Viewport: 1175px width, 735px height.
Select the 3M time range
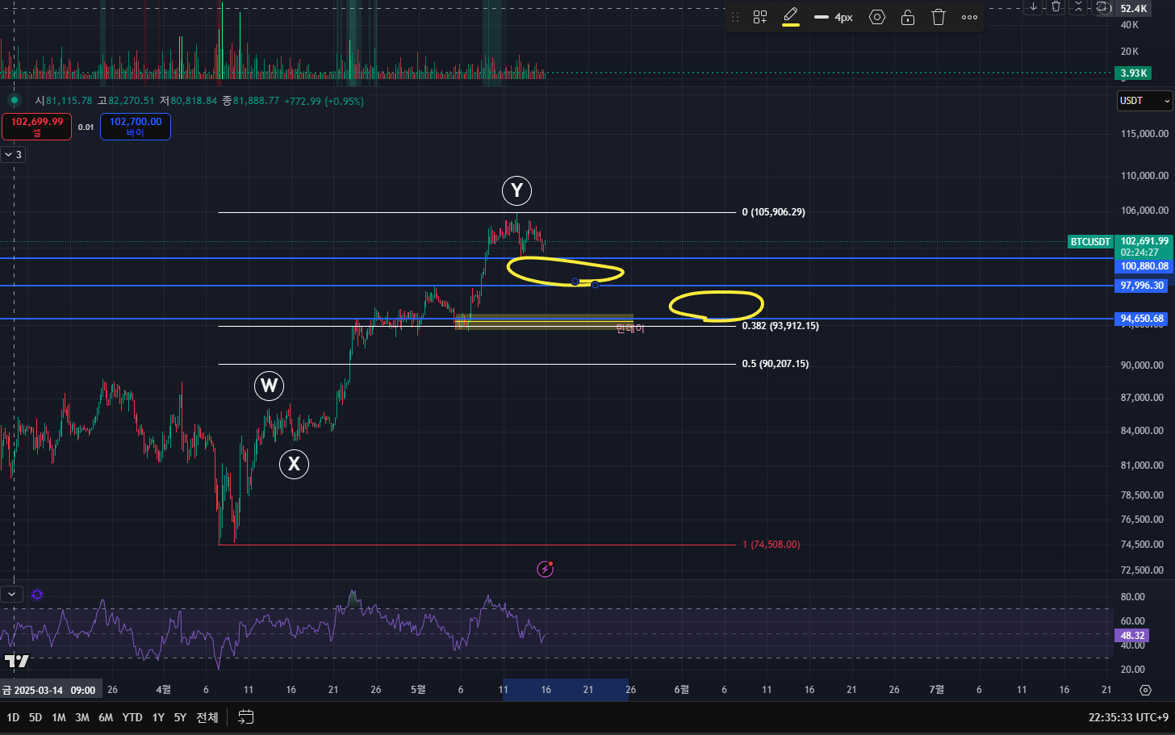click(82, 717)
